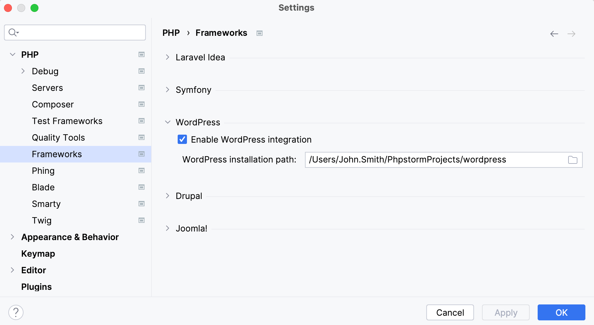Viewport: 594px width, 325px height.
Task: Collapse the WordPress section
Action: point(167,122)
